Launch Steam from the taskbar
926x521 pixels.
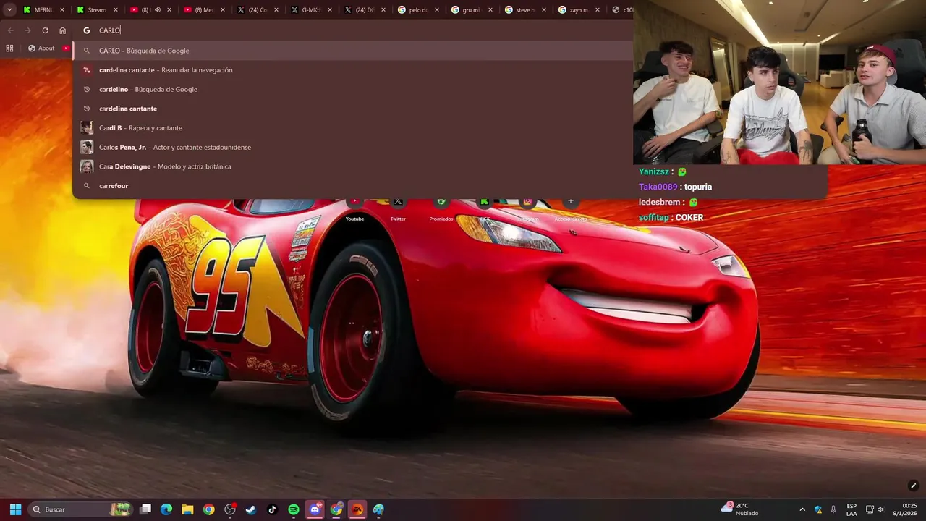click(x=251, y=509)
